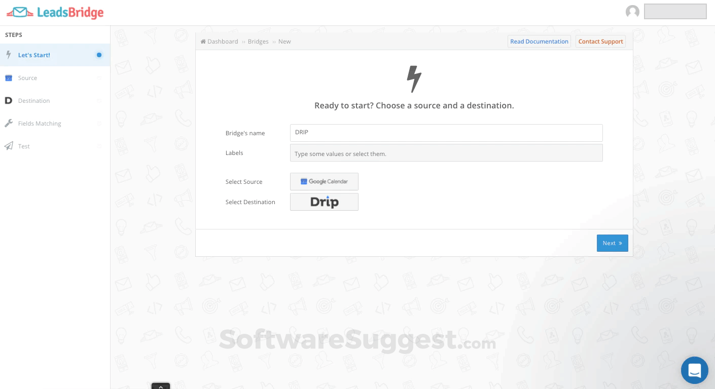The width and height of the screenshot is (715, 389).
Task: Click the Source step icon in sidebar
Action: [9, 77]
